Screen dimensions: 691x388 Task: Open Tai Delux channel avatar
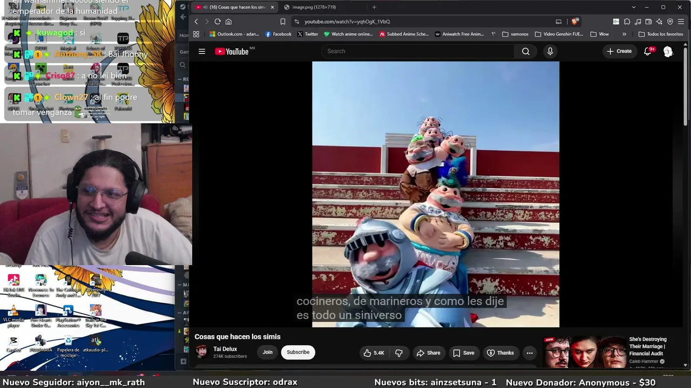(x=201, y=352)
